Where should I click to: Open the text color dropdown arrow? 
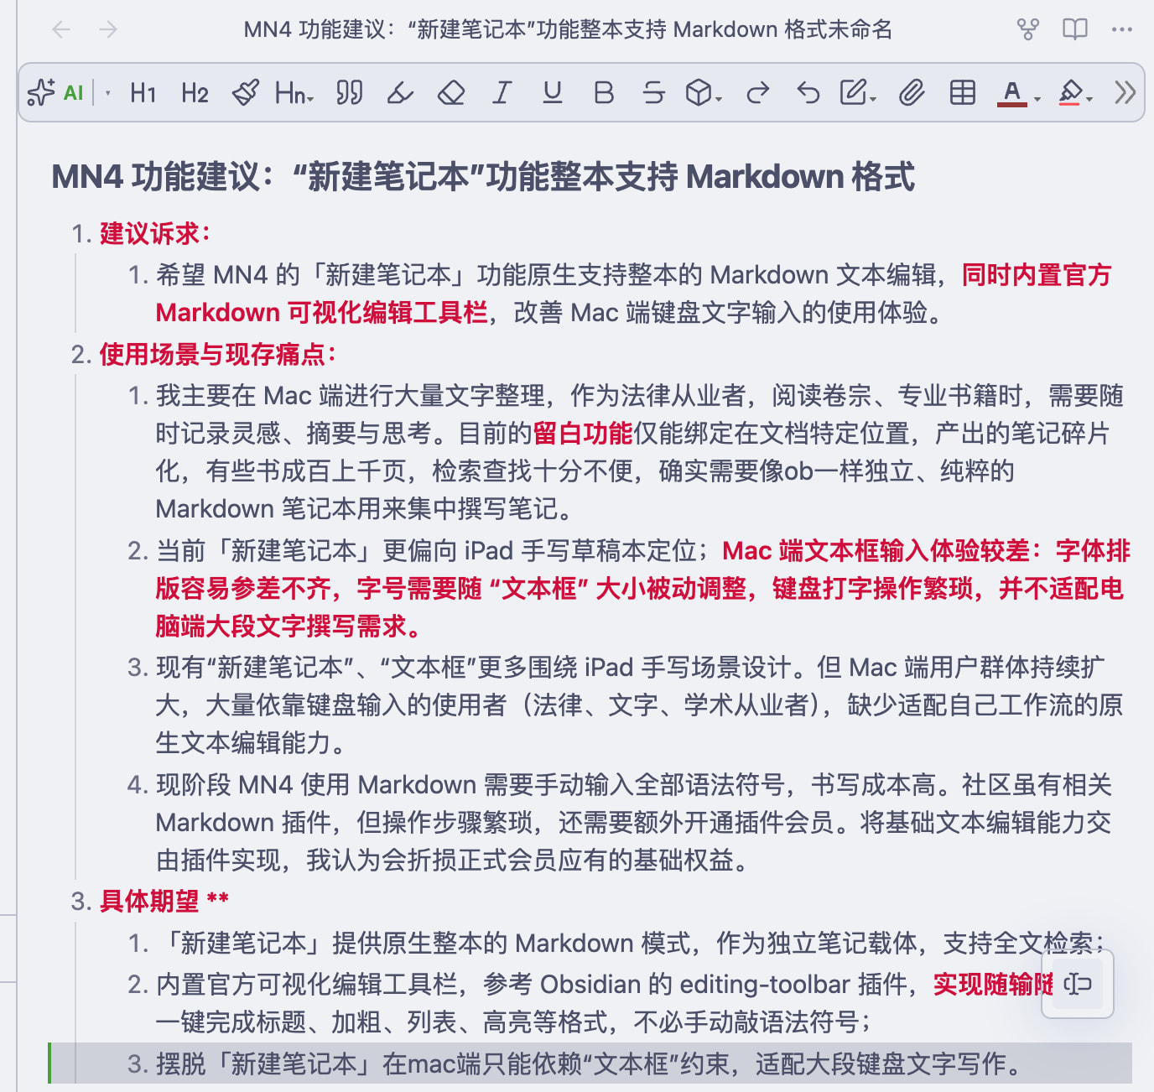point(1037,98)
